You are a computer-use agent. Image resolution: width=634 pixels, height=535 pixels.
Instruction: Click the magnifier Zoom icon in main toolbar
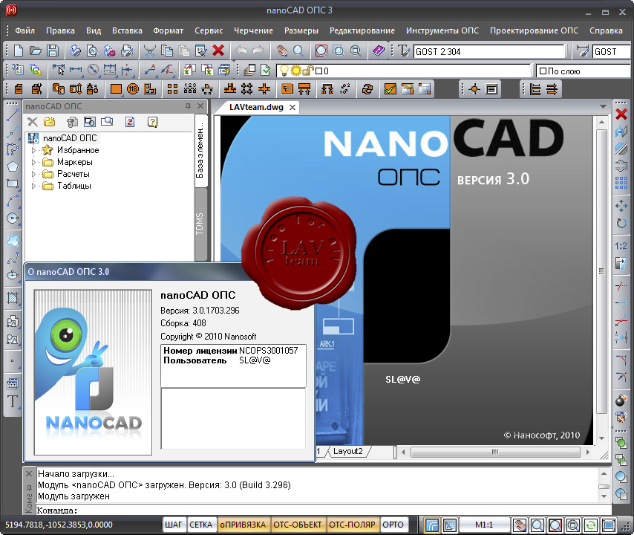pos(298,51)
